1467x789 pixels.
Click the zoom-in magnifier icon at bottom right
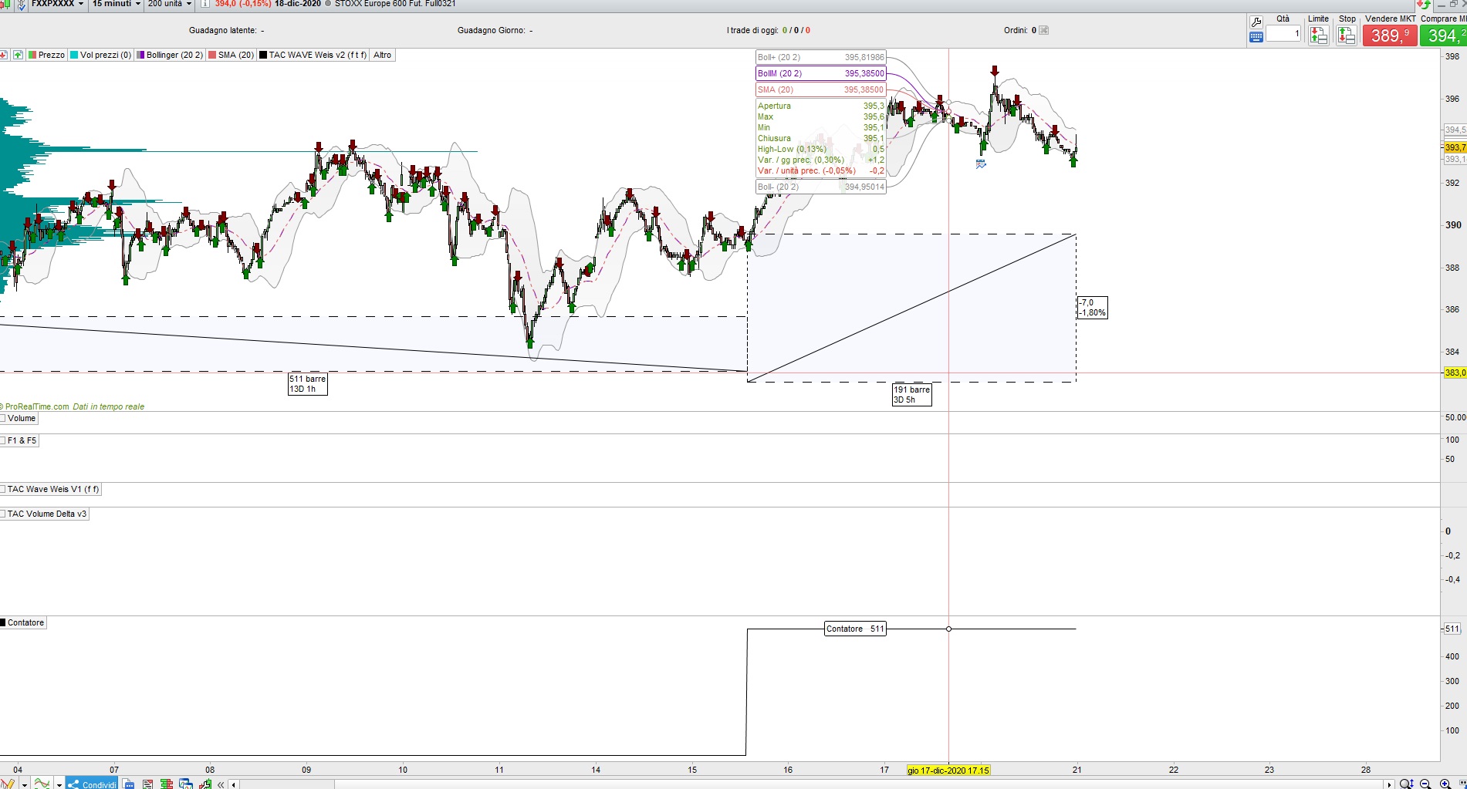[1445, 784]
